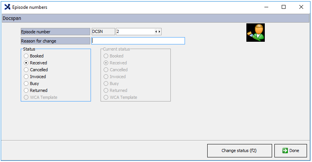312x162 pixels.
Task: Select the Received status option
Action: (x=26, y=63)
